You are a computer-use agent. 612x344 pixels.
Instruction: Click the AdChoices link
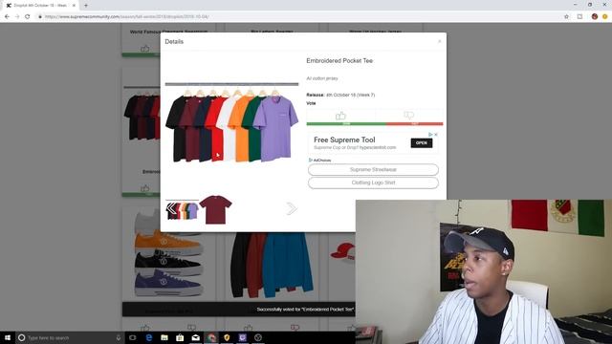[320, 161]
